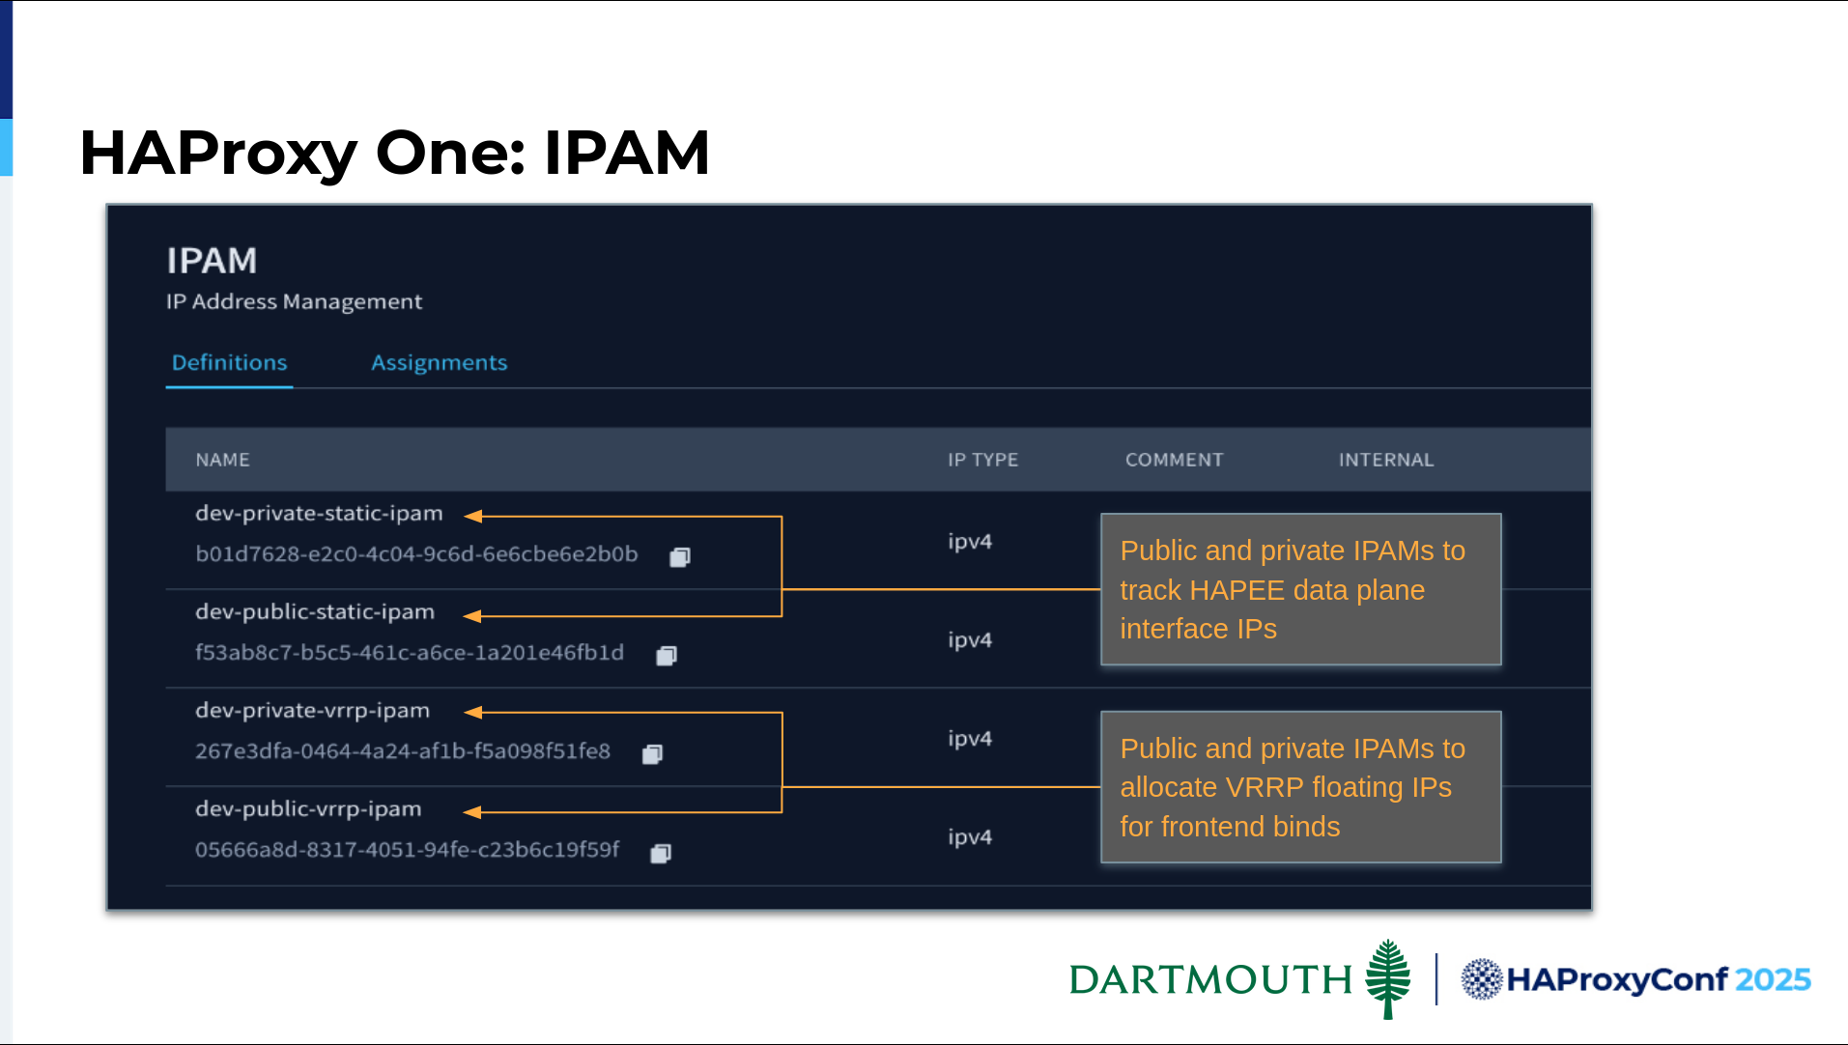Click UUID 267e3dfa-0464-4a24-af1b-f5a098f51fe8
This screenshot has width=1848, height=1045.
click(x=403, y=751)
